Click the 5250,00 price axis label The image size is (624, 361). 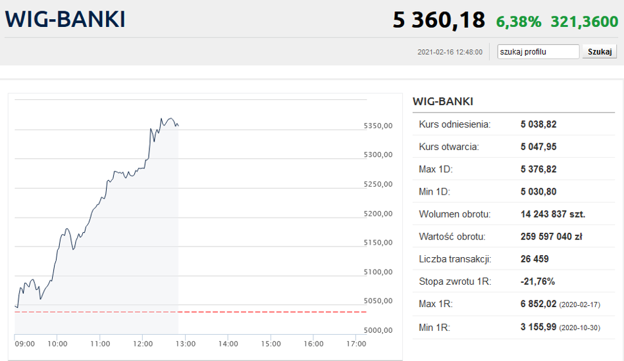click(378, 185)
